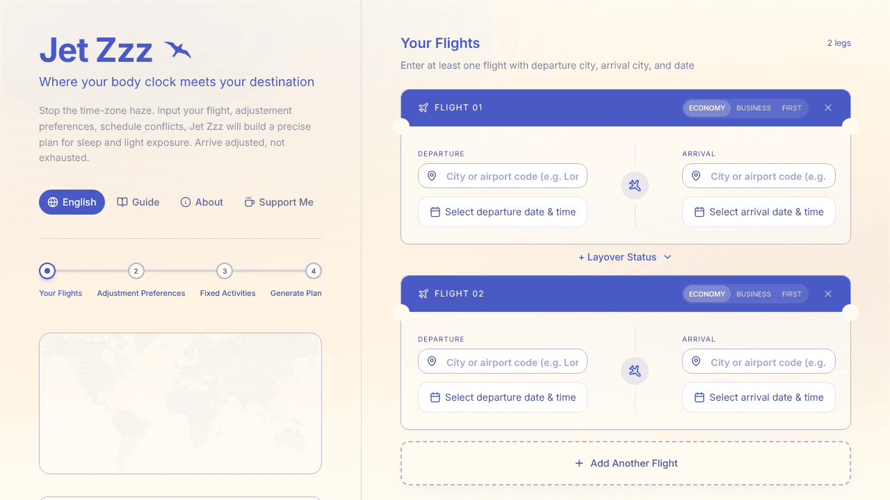Click Add Another Flight button
Viewport: 890px width, 500px height.
click(626, 463)
